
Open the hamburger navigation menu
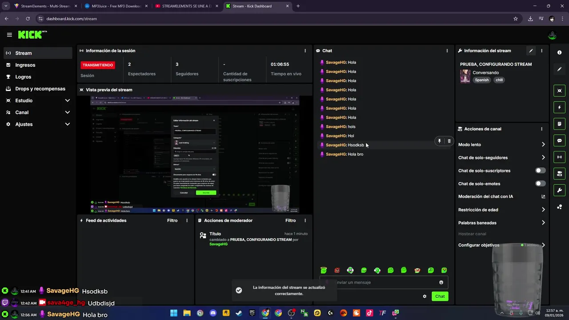9,35
